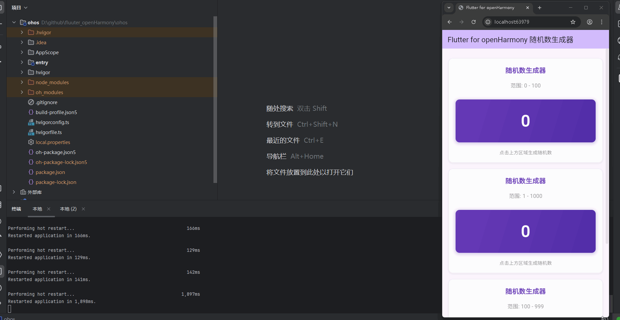Close the 本地 terminal tab

pos(49,209)
